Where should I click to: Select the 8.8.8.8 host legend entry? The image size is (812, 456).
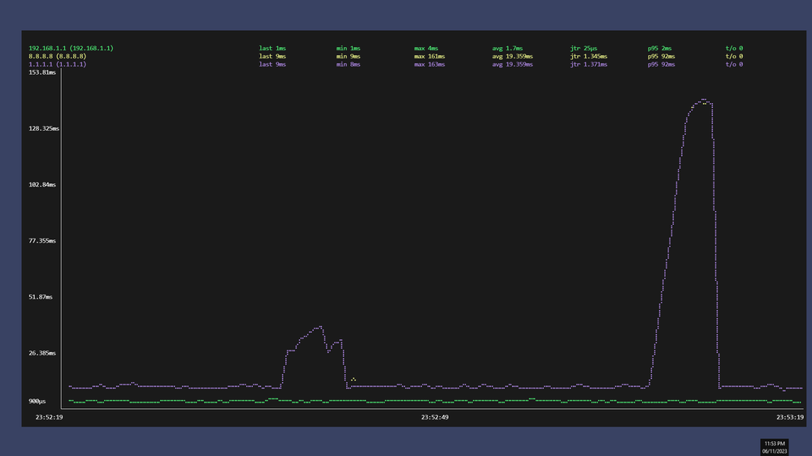click(57, 56)
